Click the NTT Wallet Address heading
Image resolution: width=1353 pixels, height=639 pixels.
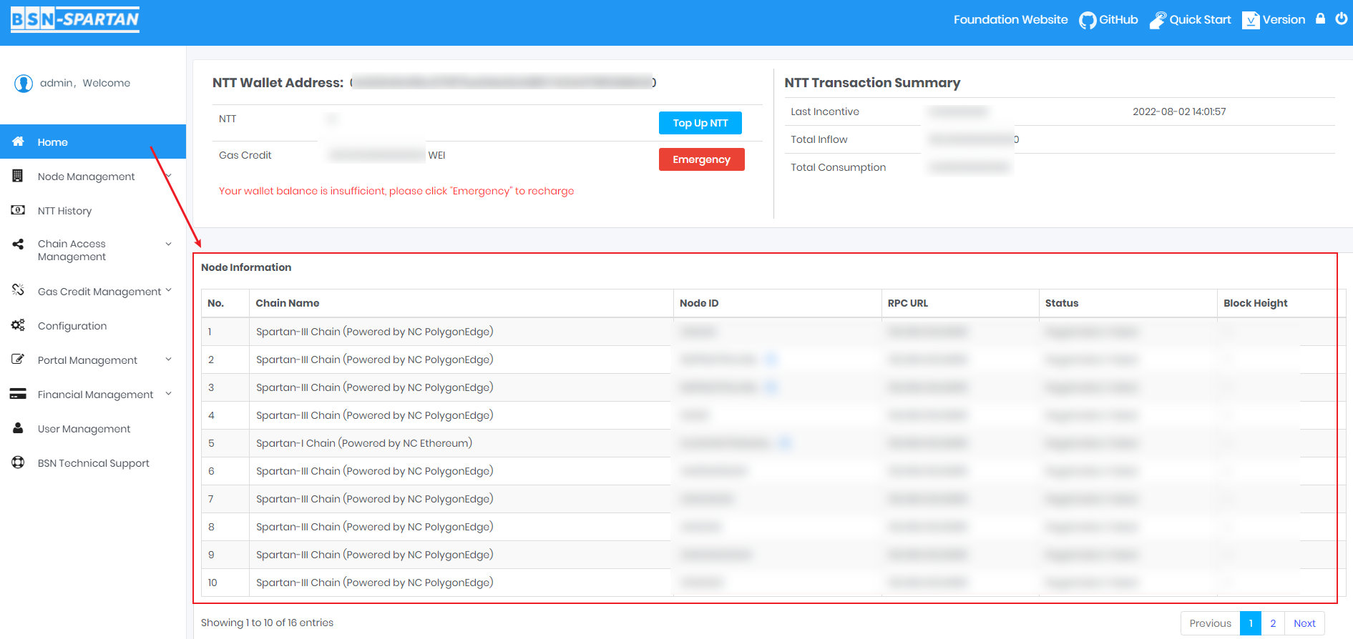278,83
